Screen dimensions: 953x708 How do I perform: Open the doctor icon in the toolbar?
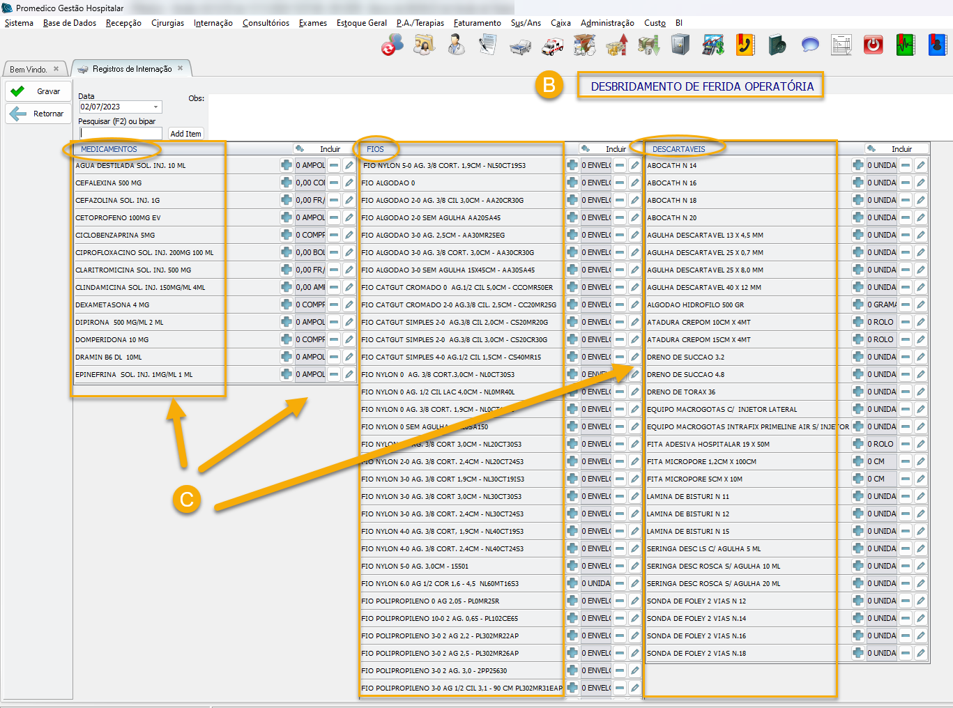pos(456,46)
